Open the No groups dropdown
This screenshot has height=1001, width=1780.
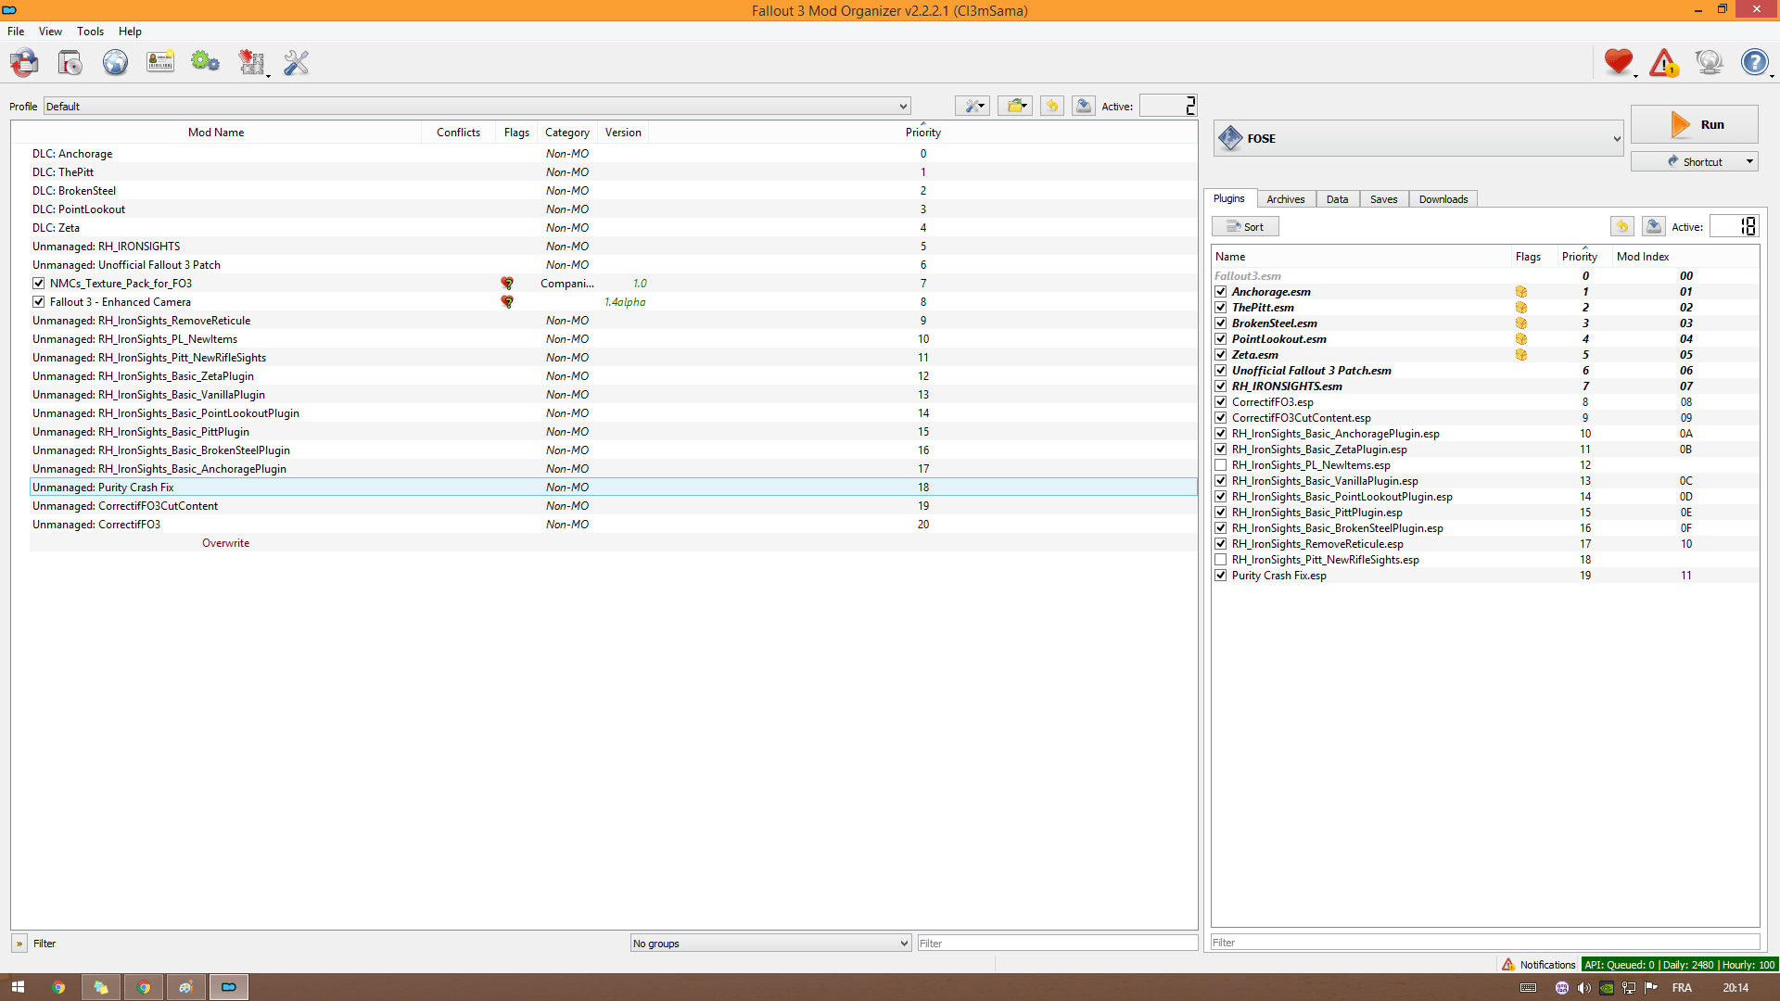pos(770,944)
